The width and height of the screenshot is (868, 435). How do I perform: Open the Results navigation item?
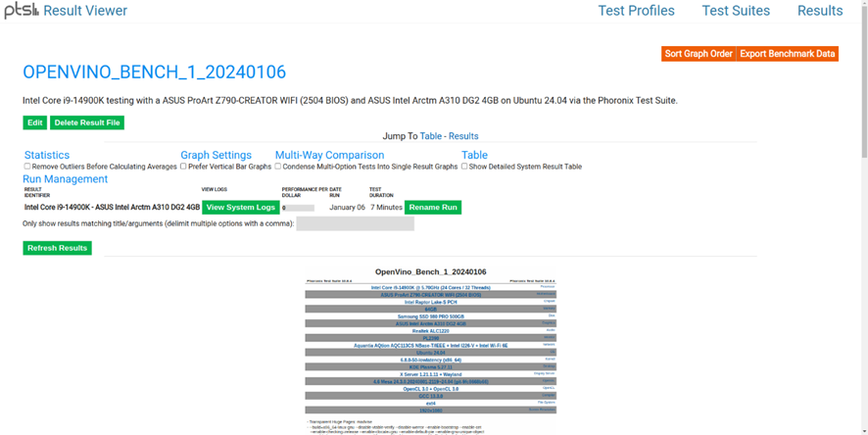820,11
